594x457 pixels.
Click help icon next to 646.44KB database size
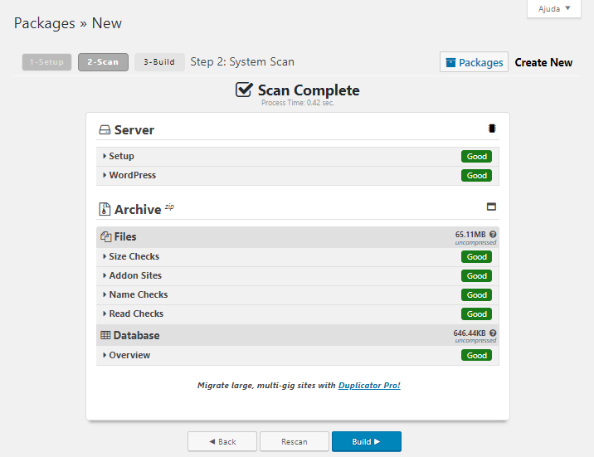[x=493, y=333]
